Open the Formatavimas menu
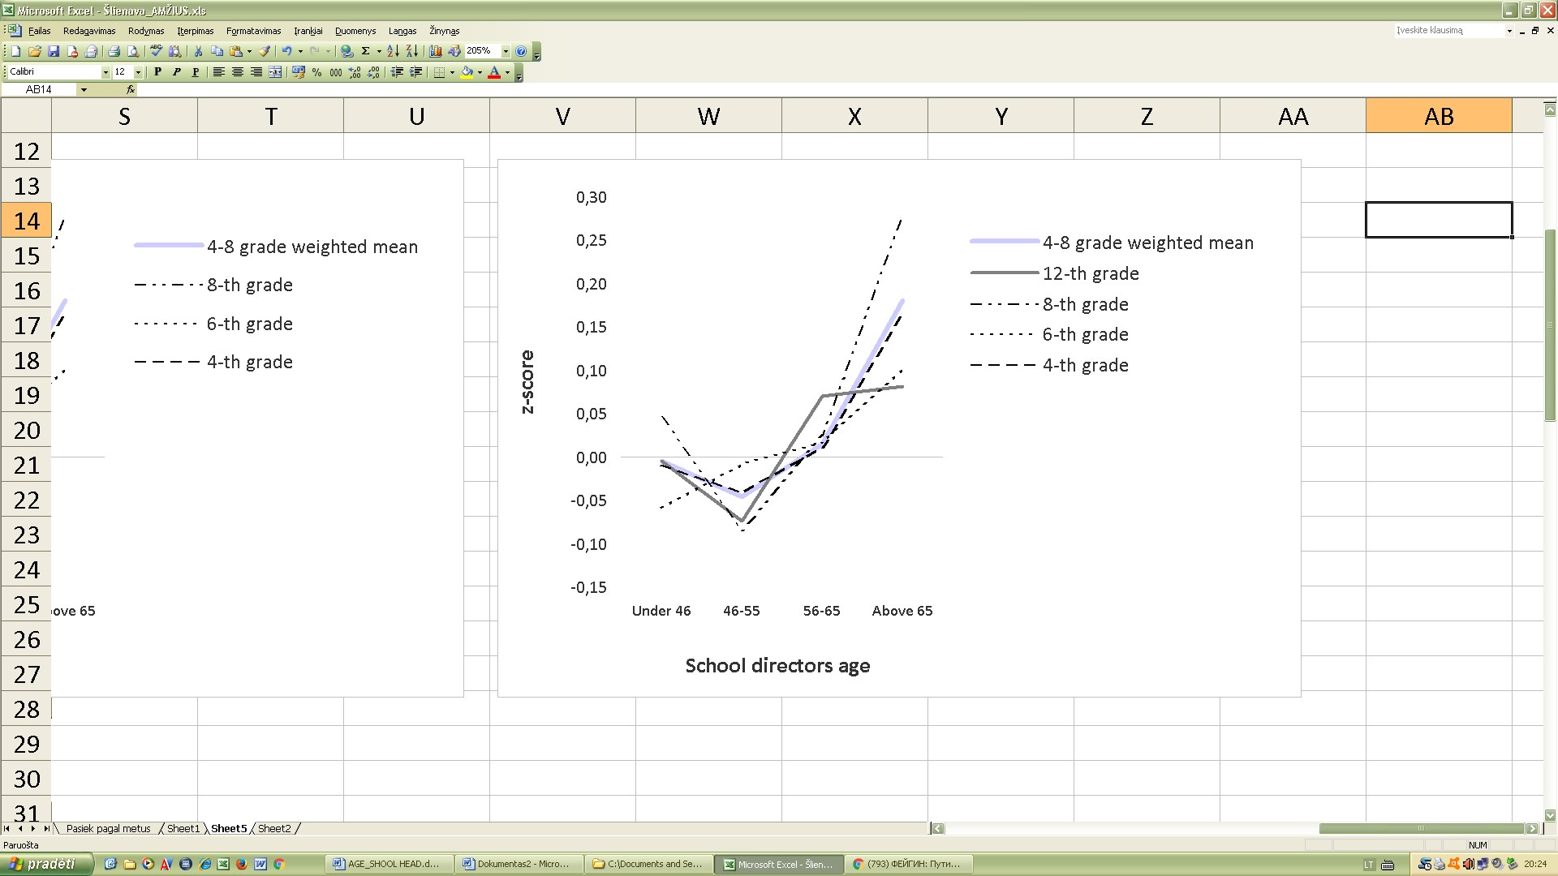1558x876 pixels. point(253,31)
